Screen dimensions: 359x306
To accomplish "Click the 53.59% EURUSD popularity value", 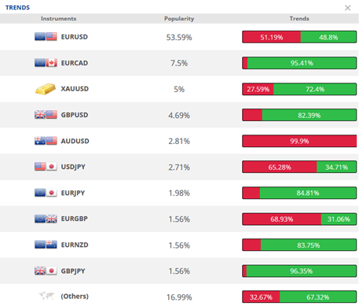I will pyautogui.click(x=179, y=37).
